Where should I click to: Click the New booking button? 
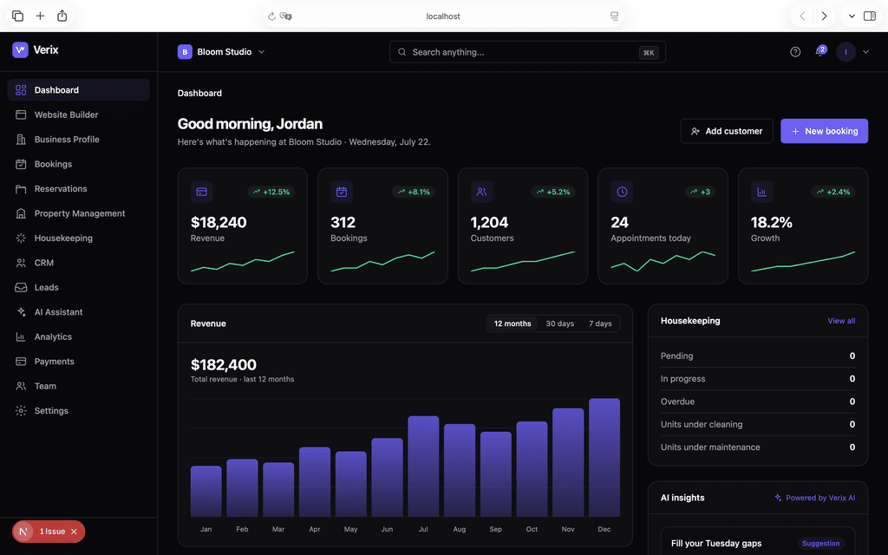click(x=824, y=131)
